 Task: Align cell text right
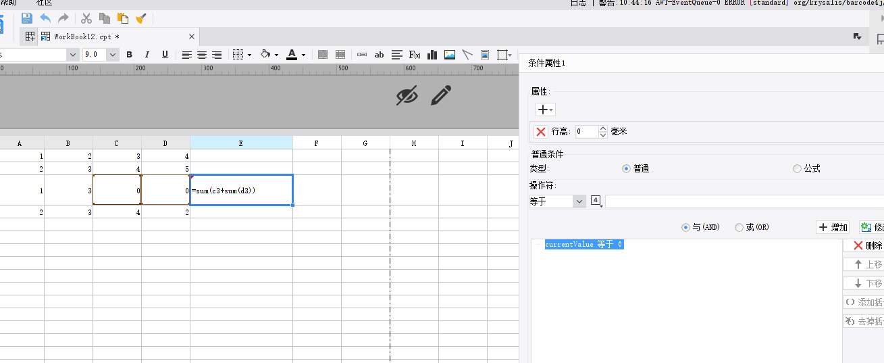217,55
